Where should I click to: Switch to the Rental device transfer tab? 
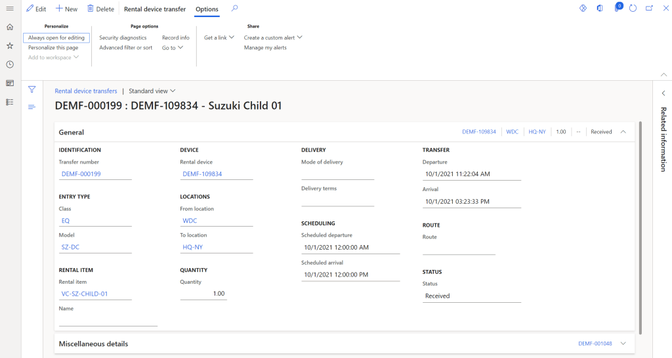point(155,9)
